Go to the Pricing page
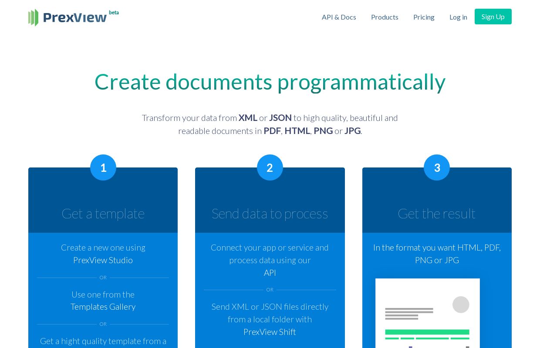Screen dimensions: 540x348 pyautogui.click(x=424, y=17)
